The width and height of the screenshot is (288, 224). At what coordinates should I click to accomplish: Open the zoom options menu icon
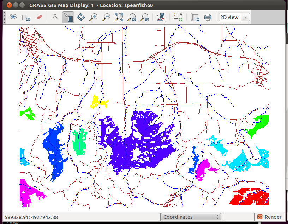point(145,18)
